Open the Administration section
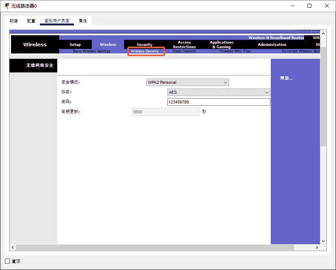This screenshot has width=336, height=270. pyautogui.click(x=272, y=45)
